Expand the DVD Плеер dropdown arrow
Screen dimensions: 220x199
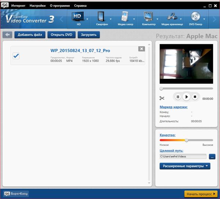pyautogui.click(x=204, y=19)
